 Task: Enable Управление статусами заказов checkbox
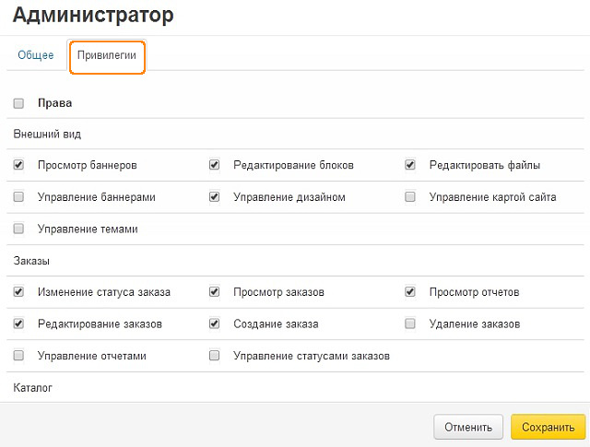[215, 356]
